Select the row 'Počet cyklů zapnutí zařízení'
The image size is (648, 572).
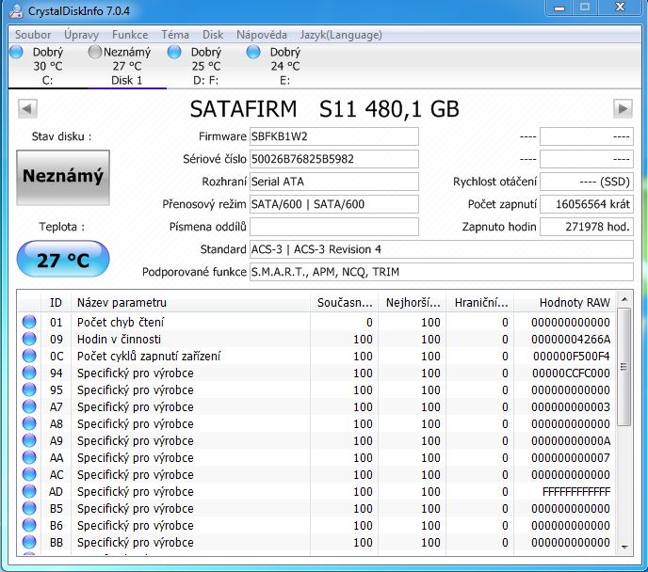click(317, 356)
